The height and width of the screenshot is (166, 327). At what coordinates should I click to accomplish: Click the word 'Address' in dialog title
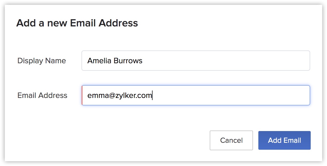coord(118,23)
